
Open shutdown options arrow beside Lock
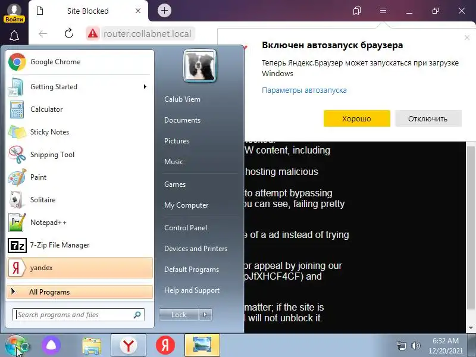pos(205,315)
